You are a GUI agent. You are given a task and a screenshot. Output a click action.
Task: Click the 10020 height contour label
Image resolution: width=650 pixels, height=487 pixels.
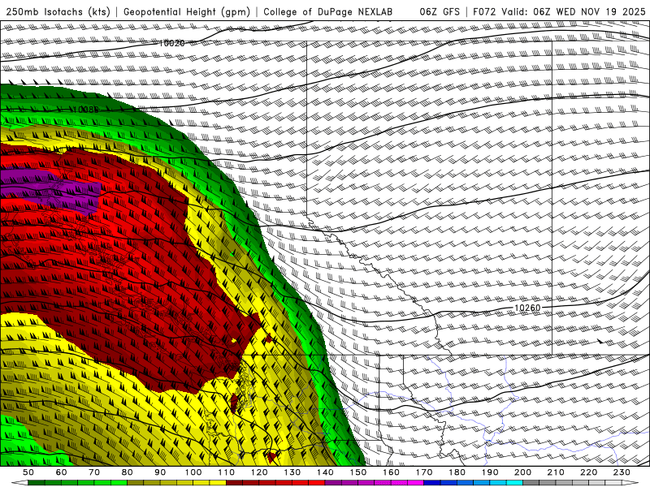[x=171, y=43]
